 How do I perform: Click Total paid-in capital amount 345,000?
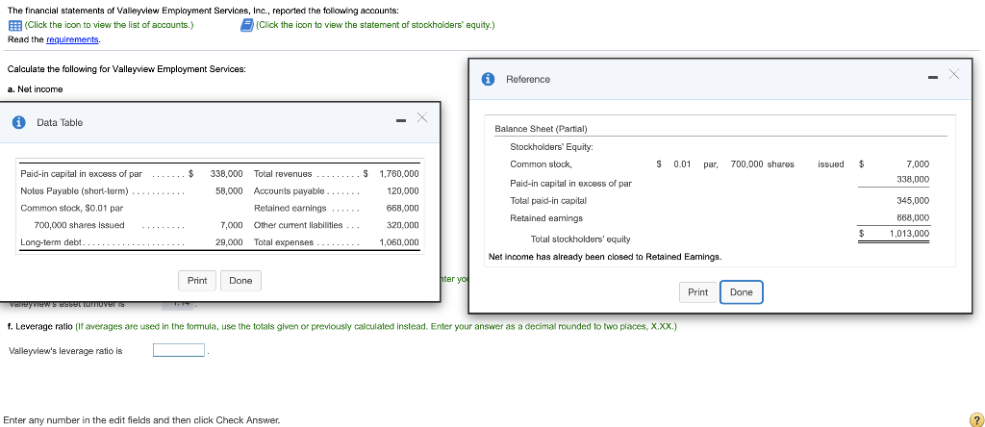coord(913,201)
